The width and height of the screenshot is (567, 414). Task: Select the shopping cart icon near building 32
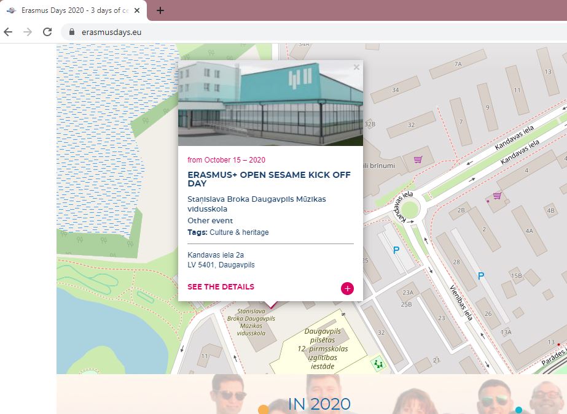(418, 159)
